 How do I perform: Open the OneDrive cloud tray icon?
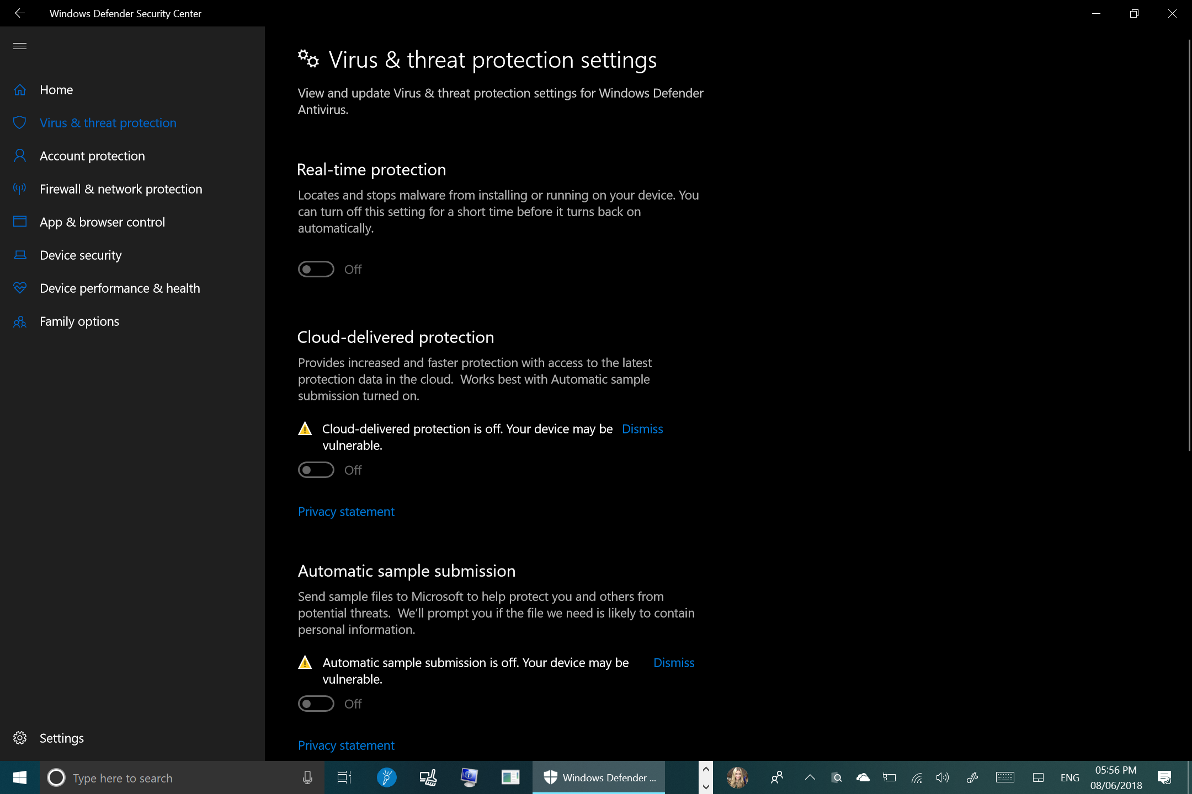863,777
